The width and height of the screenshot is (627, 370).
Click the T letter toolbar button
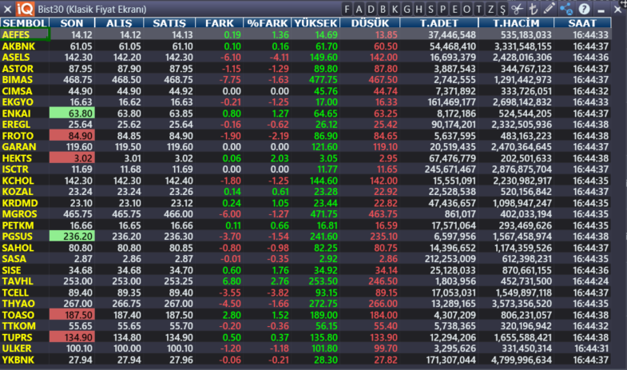point(478,9)
